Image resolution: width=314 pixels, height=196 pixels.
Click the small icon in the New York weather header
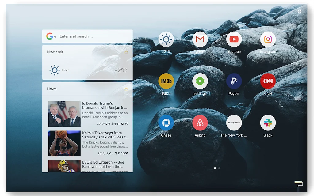[126, 52]
